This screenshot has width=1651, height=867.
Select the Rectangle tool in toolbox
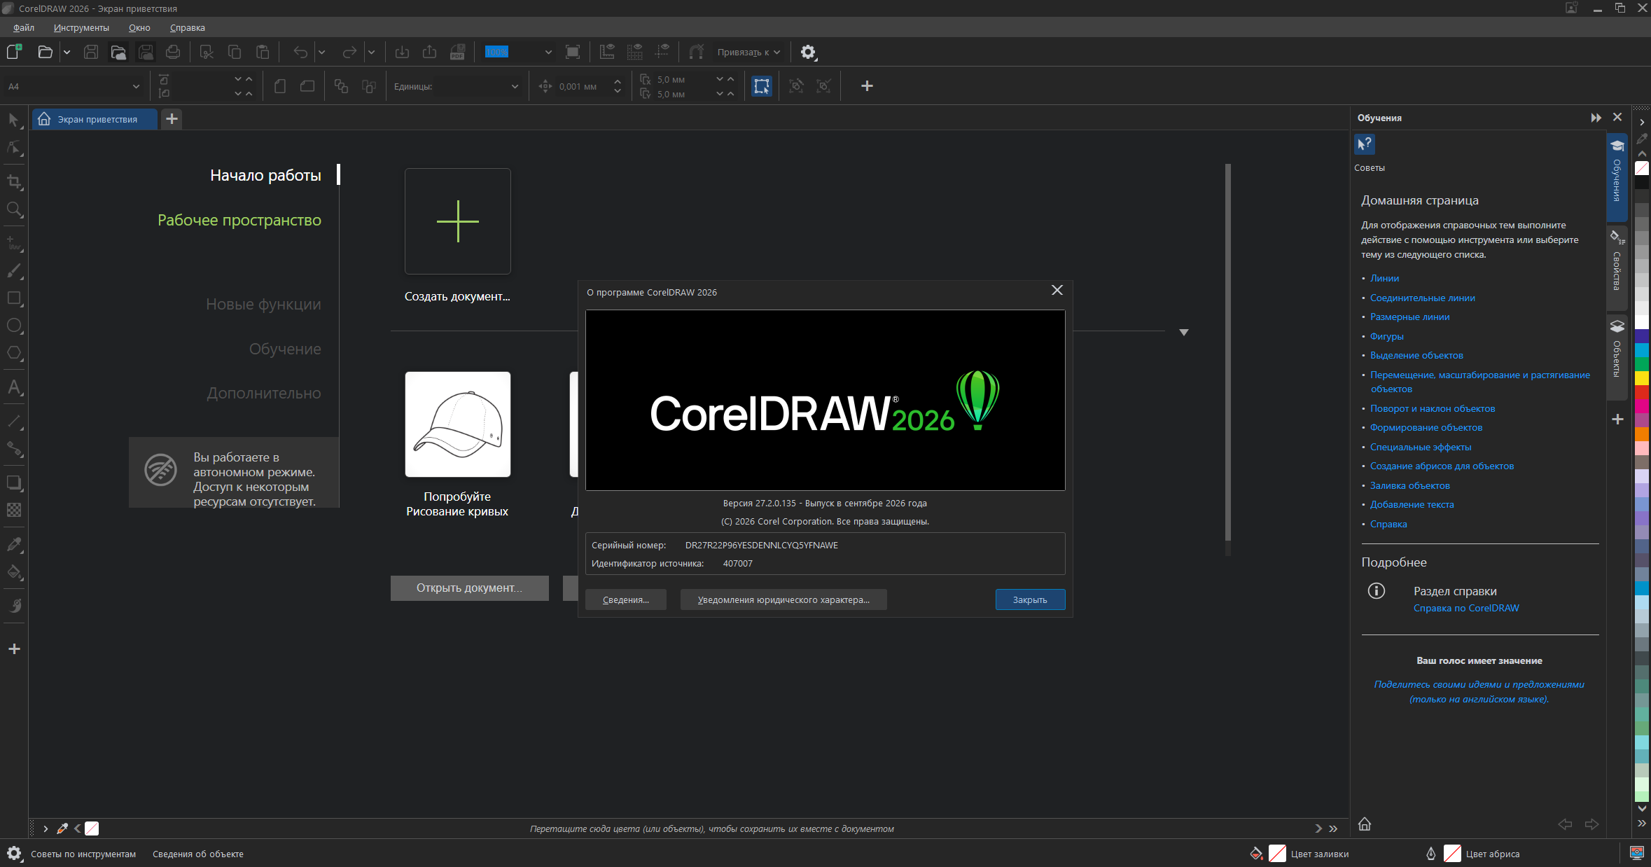14,298
